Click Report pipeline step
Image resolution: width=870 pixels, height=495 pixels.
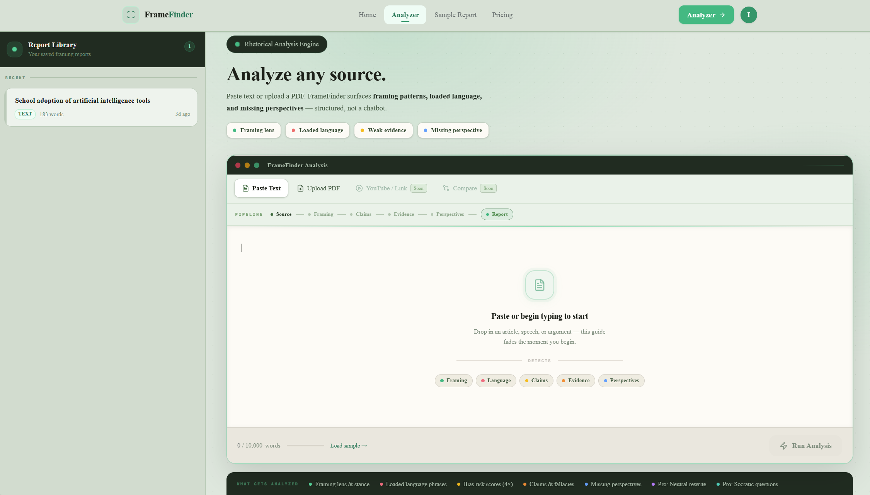[497, 214]
